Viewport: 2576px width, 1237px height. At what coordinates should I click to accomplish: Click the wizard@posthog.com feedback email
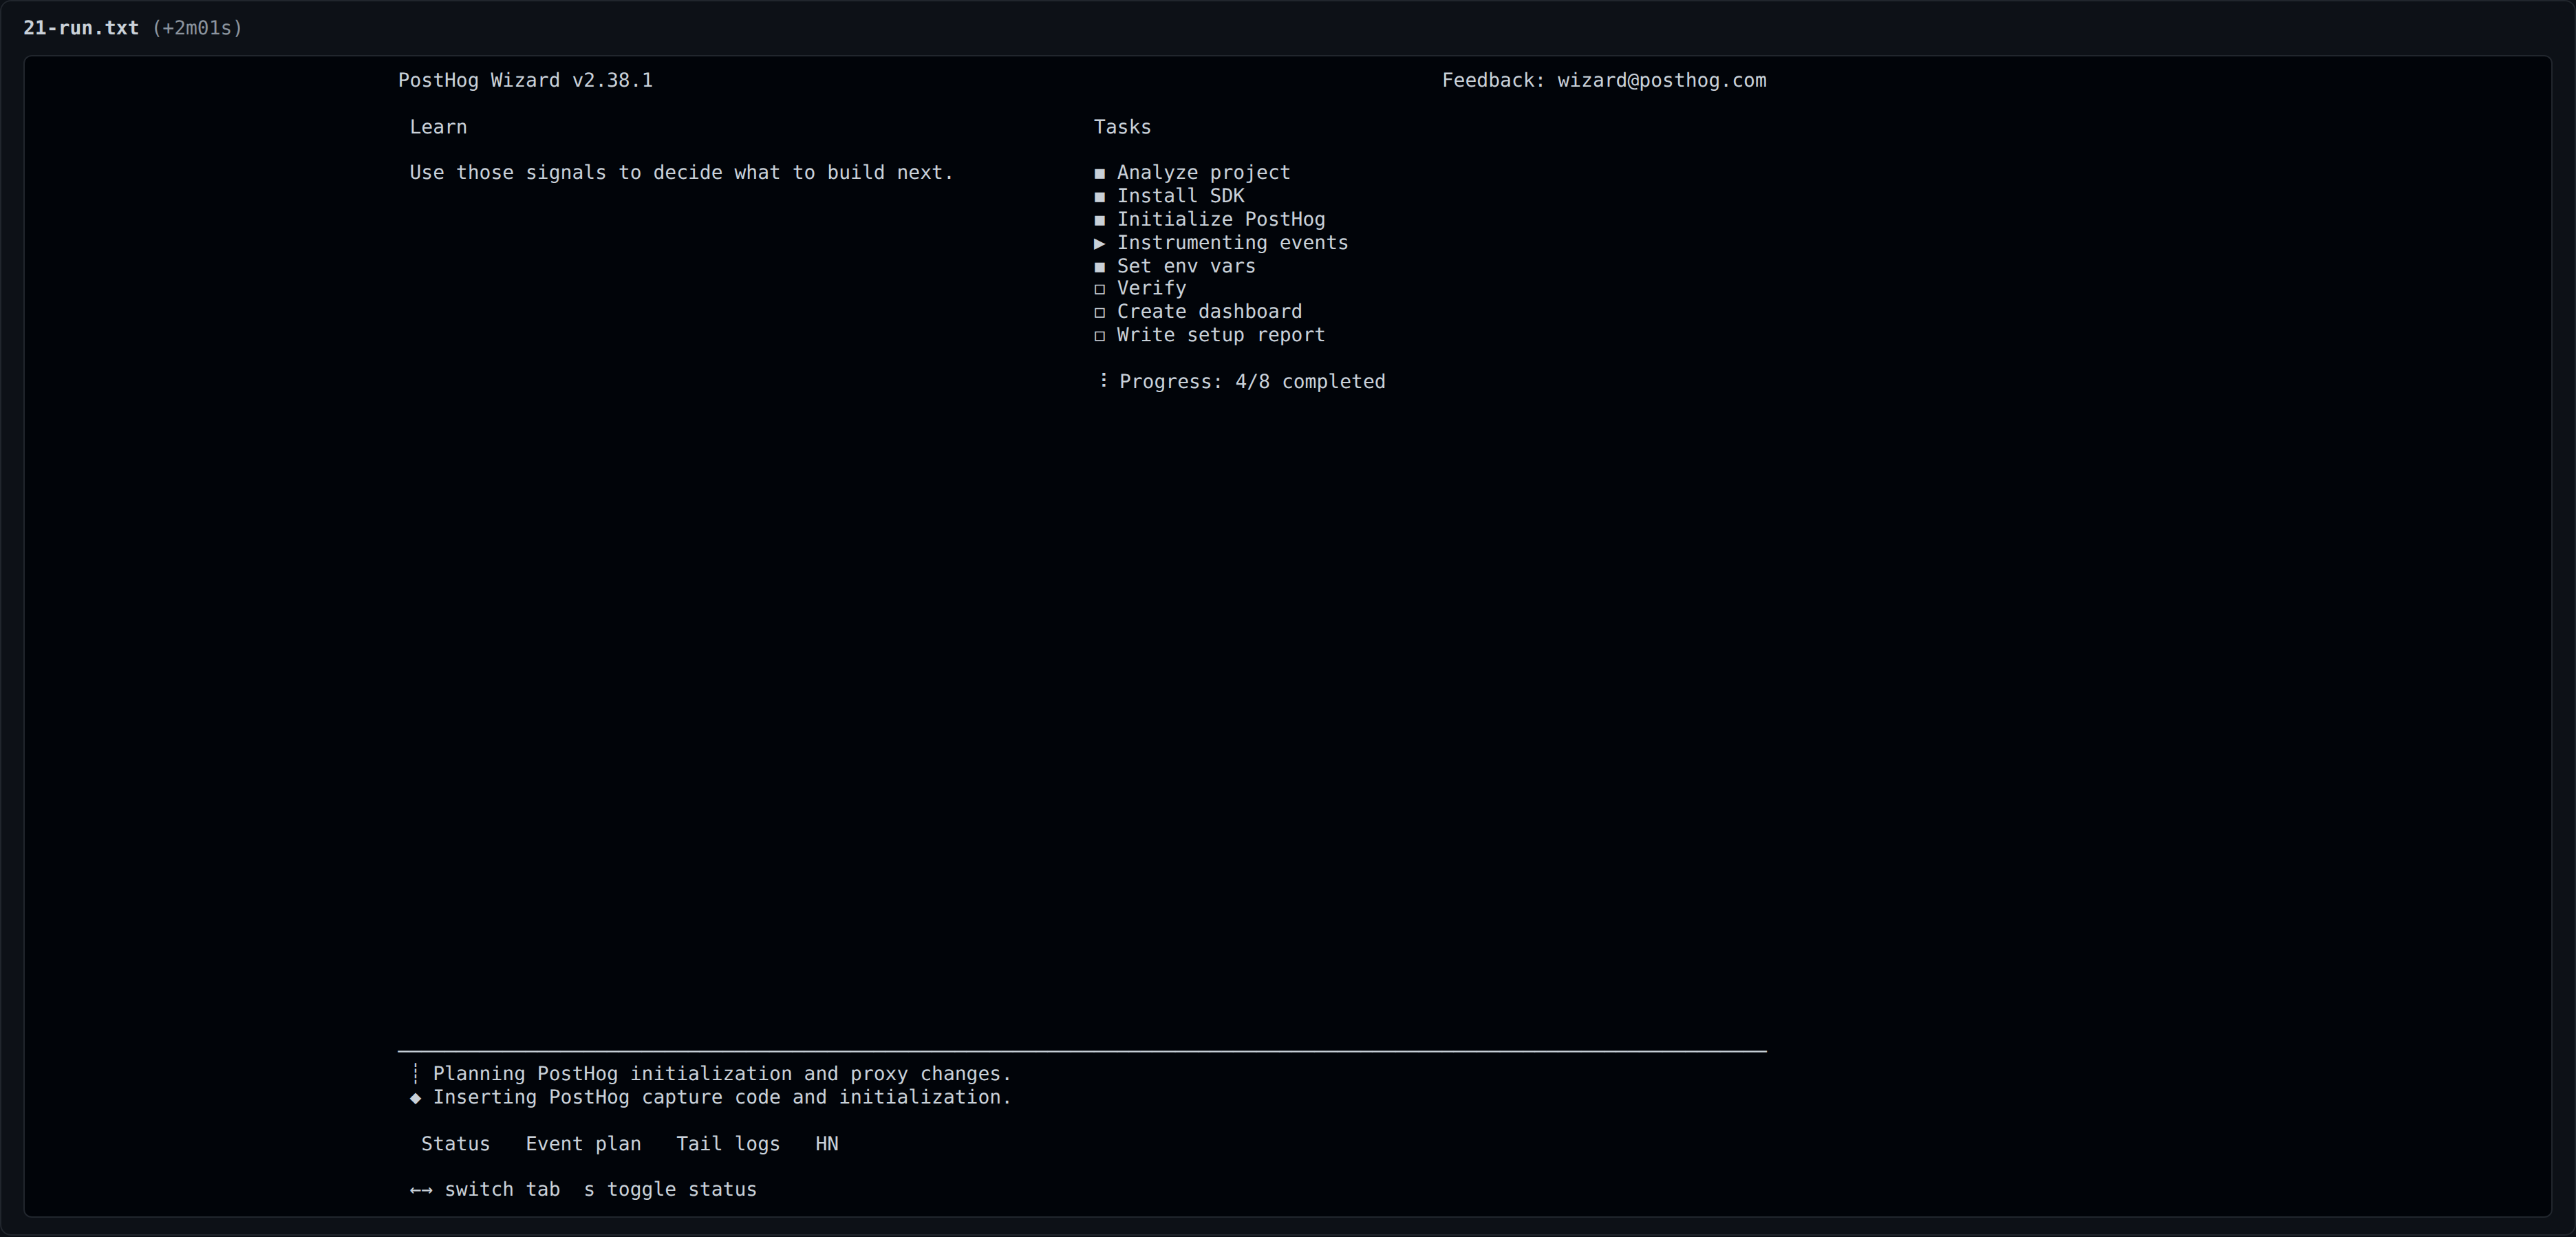pos(1661,80)
